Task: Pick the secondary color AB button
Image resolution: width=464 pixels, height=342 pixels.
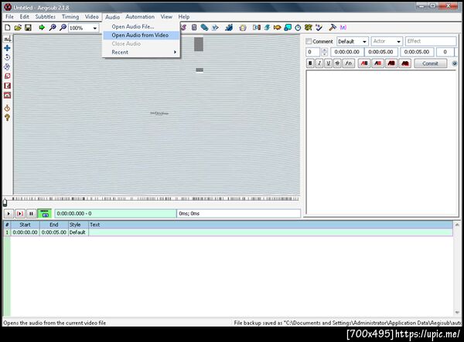Action: (378, 63)
